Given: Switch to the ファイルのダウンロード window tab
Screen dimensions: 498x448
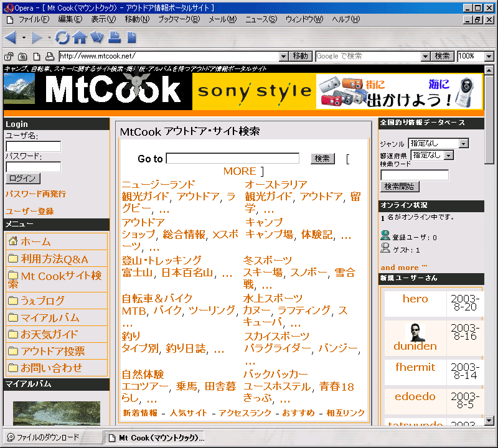Looking at the screenshot, I should pos(53,437).
